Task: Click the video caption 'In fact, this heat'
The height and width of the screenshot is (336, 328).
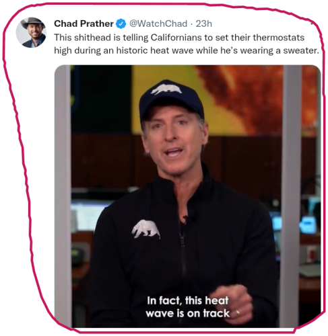Action: pyautogui.click(x=188, y=300)
